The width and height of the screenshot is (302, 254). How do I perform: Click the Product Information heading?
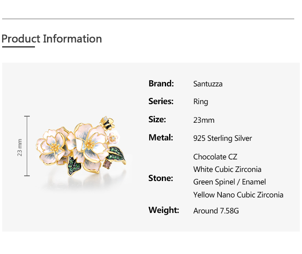click(52, 39)
